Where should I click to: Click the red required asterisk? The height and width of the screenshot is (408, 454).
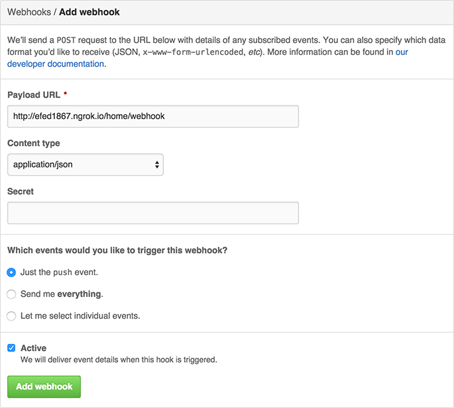(66, 95)
